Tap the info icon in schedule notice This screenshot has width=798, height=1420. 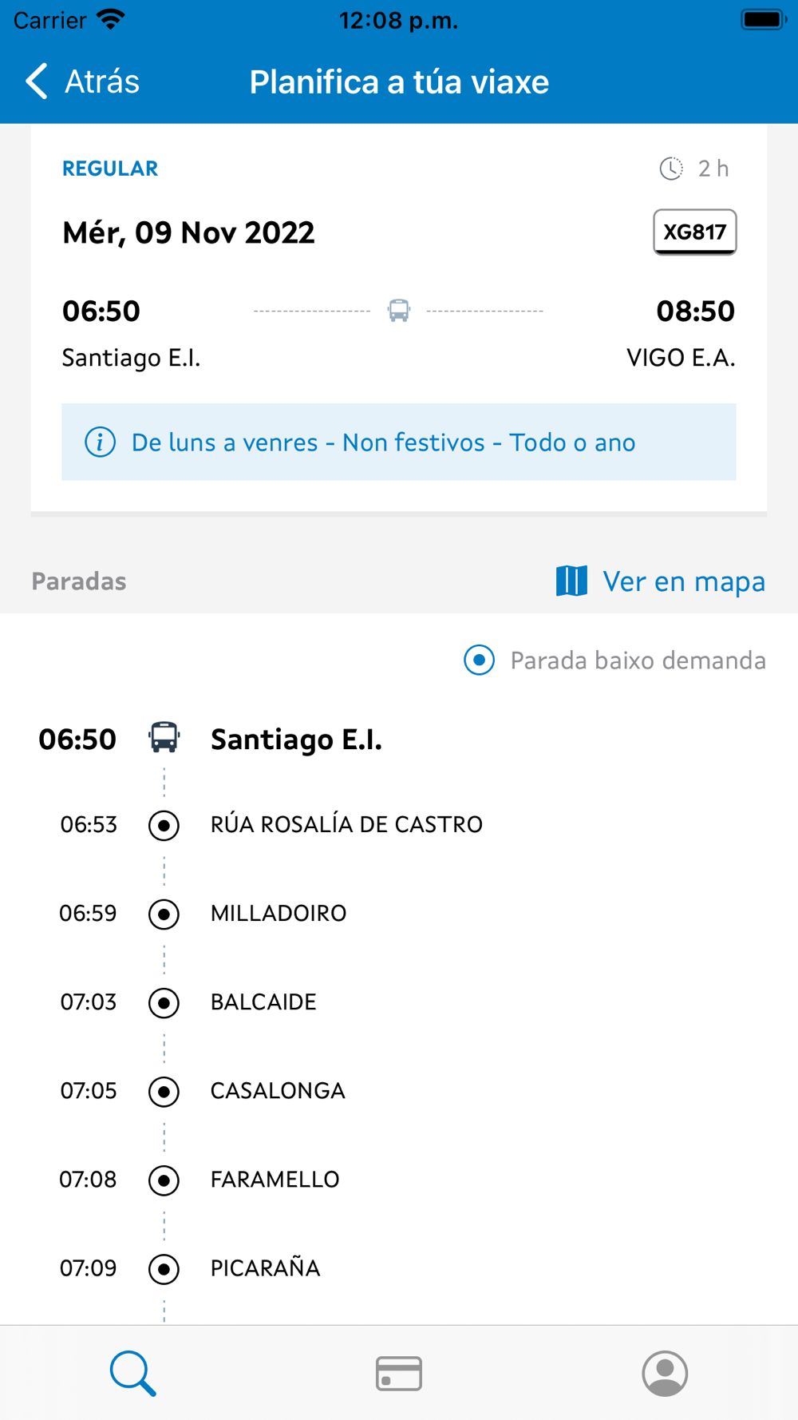(x=101, y=442)
